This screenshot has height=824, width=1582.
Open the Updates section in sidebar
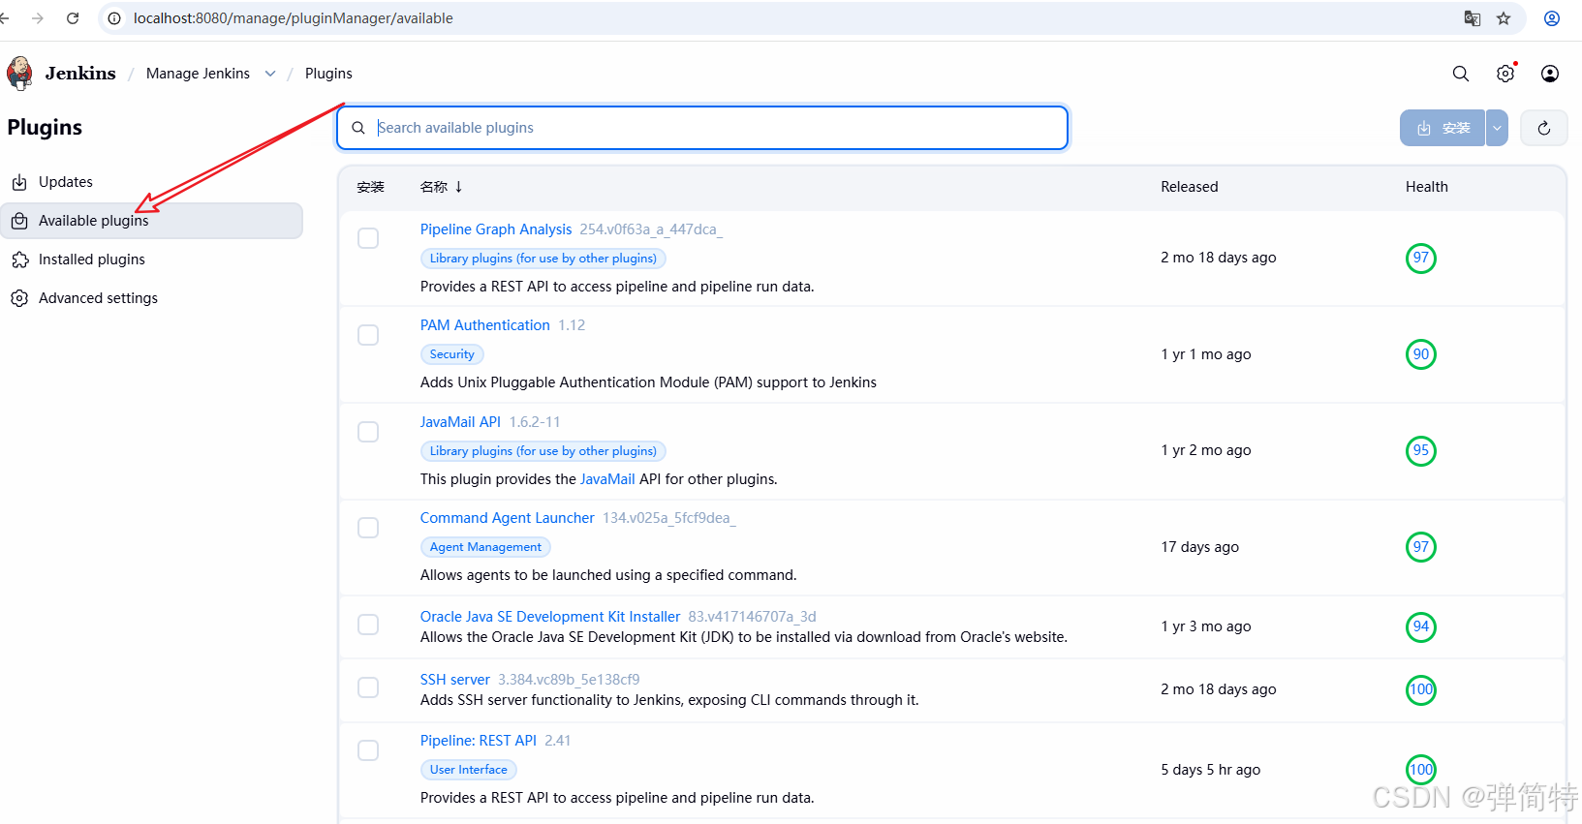(x=152, y=182)
